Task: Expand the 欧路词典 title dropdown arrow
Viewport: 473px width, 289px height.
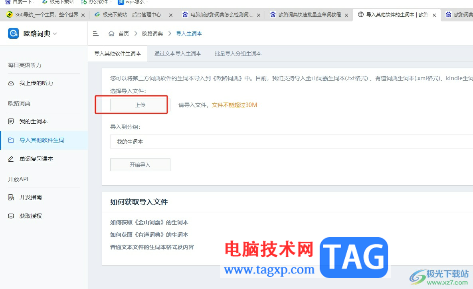Action: point(55,34)
